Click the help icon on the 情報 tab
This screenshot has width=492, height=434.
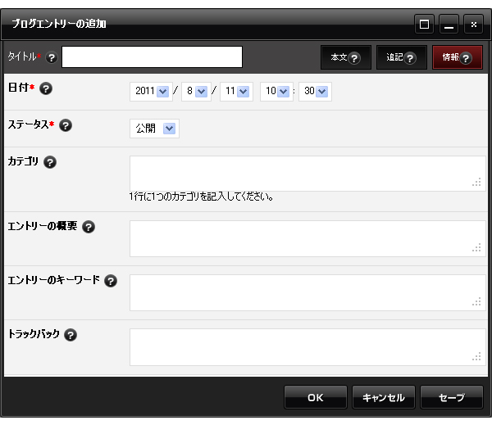click(x=466, y=58)
